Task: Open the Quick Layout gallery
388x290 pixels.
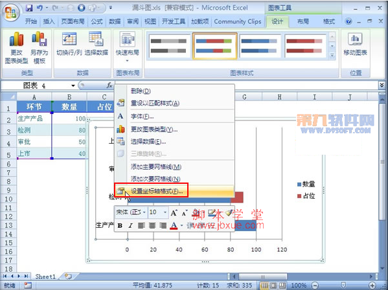Action: (x=128, y=47)
